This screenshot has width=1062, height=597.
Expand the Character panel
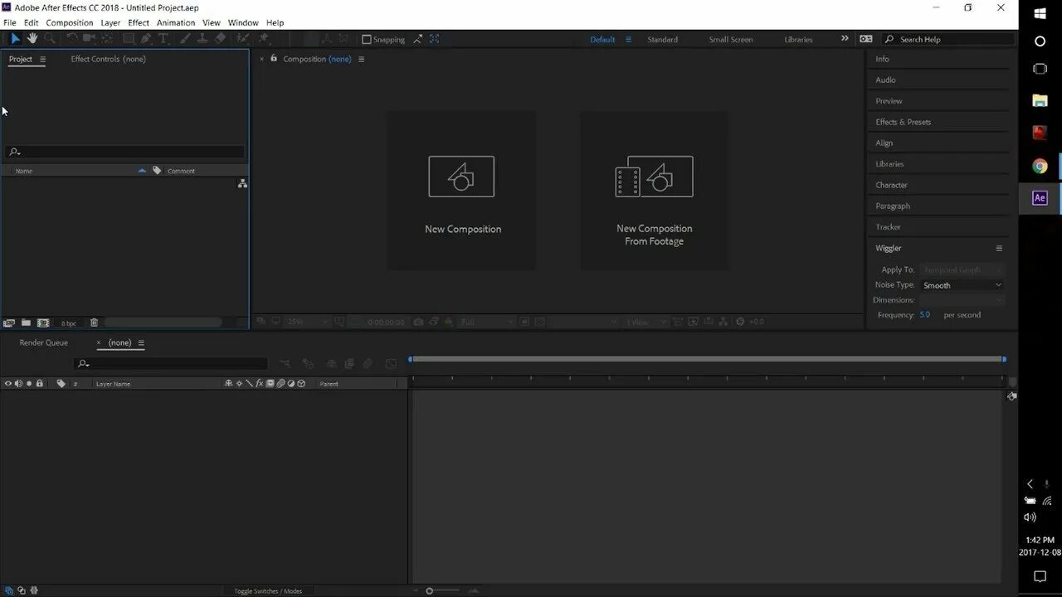coord(891,185)
